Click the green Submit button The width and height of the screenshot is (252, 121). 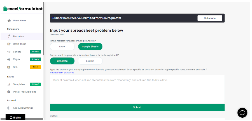137,107
